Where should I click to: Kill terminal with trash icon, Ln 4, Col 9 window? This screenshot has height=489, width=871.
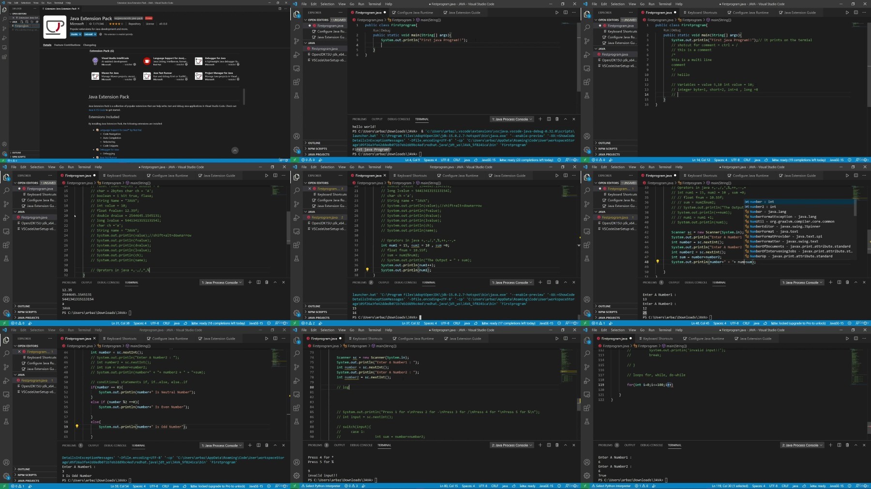click(557, 119)
